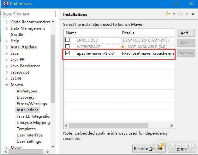Viewport: 198px width, 155px height.
Task: Click the installations table horizontal scrollbar thumb
Action: click(109, 125)
